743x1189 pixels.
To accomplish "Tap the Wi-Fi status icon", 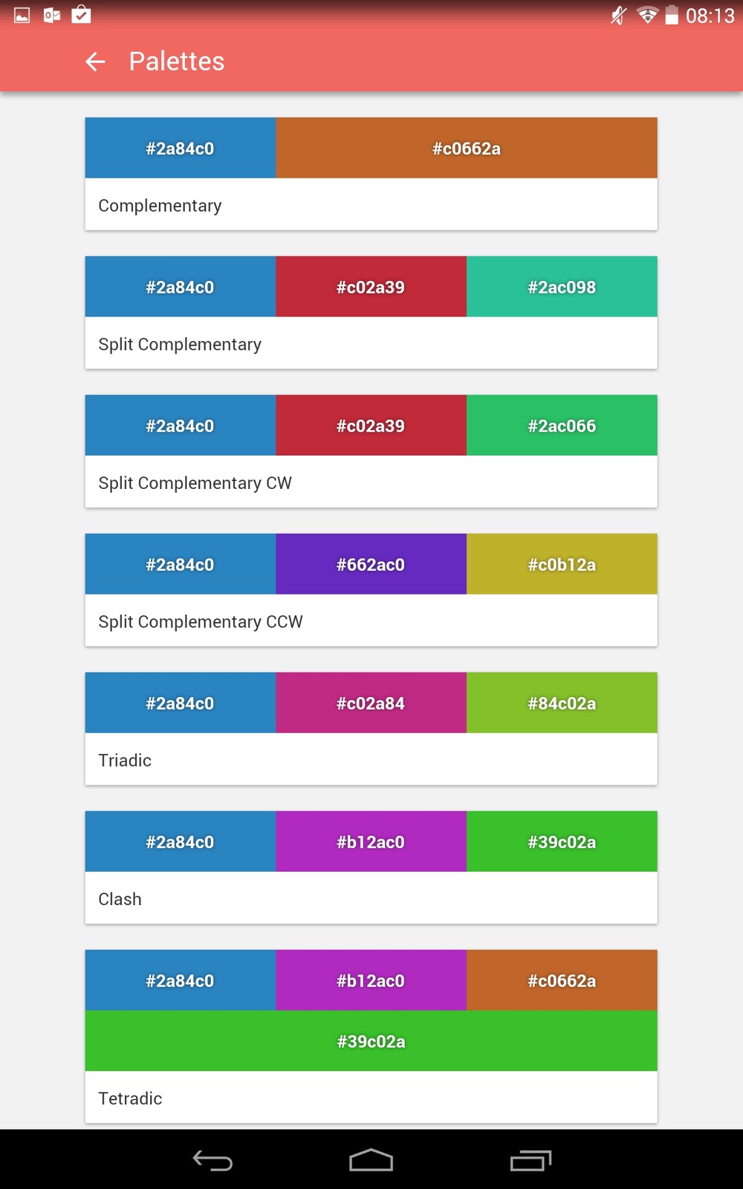I will pyautogui.click(x=647, y=15).
